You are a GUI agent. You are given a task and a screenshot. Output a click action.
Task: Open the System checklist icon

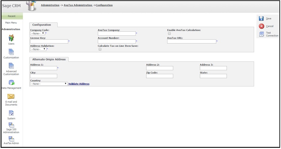click(11, 113)
